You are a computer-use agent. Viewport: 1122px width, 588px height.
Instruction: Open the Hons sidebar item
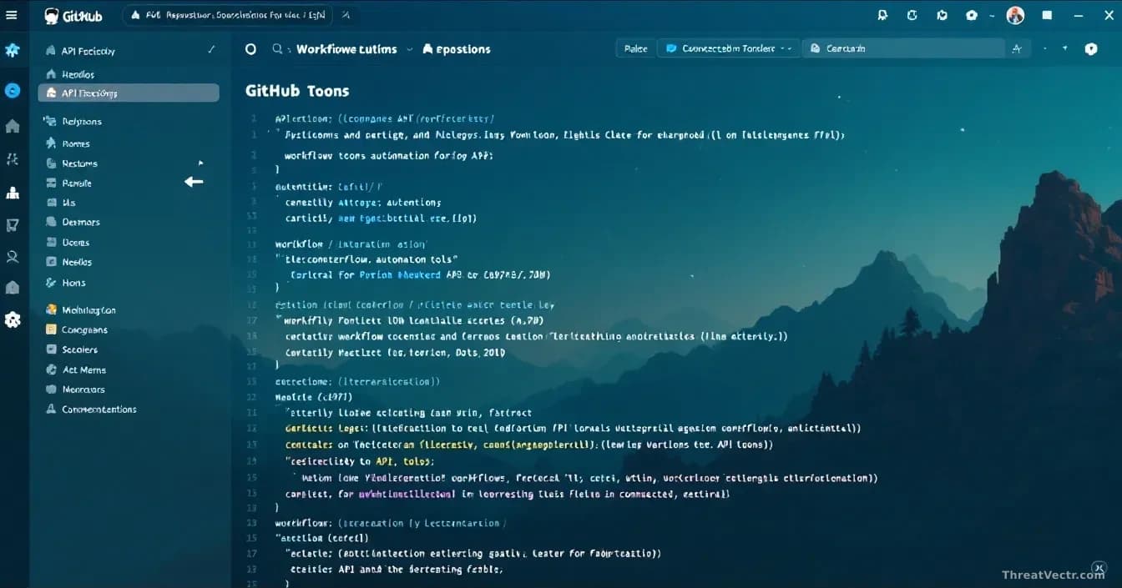tap(73, 283)
